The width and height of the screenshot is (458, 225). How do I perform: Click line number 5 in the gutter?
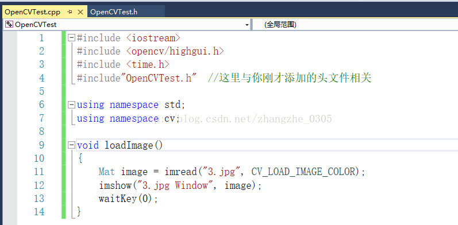[x=41, y=91]
